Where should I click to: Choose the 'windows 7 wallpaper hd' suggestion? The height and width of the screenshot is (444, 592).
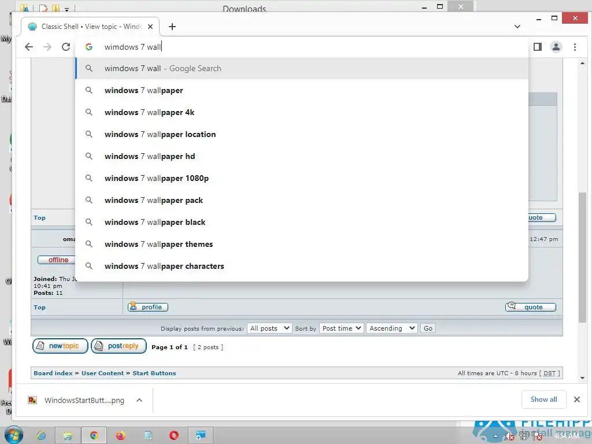(302, 156)
